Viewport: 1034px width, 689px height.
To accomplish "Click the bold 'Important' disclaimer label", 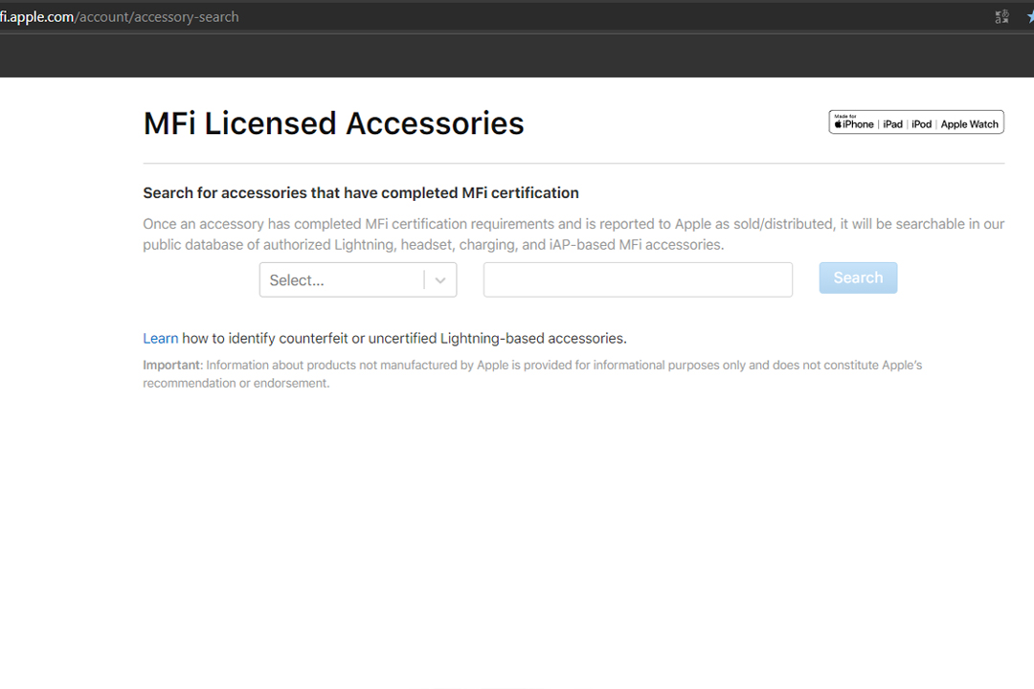I will click(172, 365).
